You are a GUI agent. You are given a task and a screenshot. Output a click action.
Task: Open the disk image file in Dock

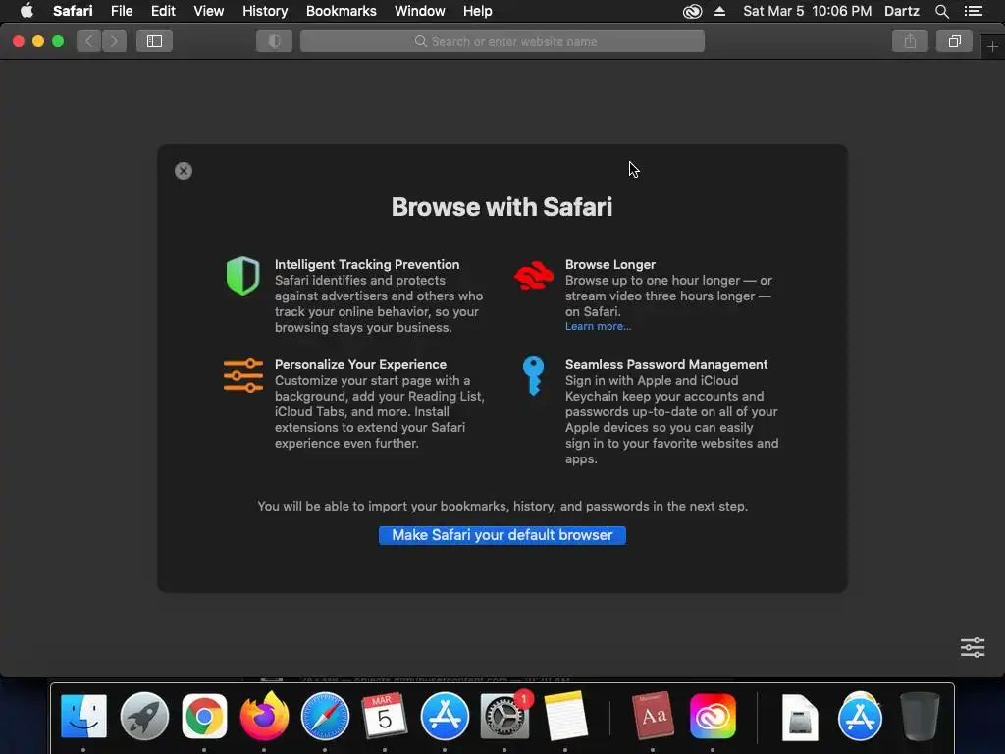tap(800, 717)
